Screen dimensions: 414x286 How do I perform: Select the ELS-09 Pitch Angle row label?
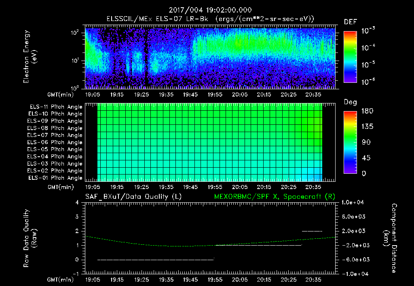coord(55,121)
